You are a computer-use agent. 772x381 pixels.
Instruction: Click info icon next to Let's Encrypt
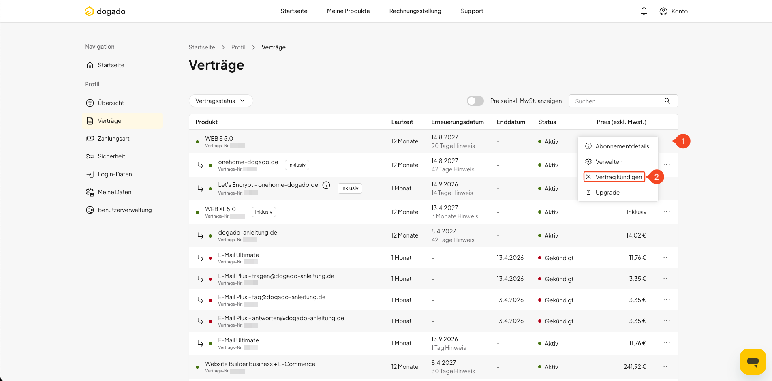pos(326,185)
